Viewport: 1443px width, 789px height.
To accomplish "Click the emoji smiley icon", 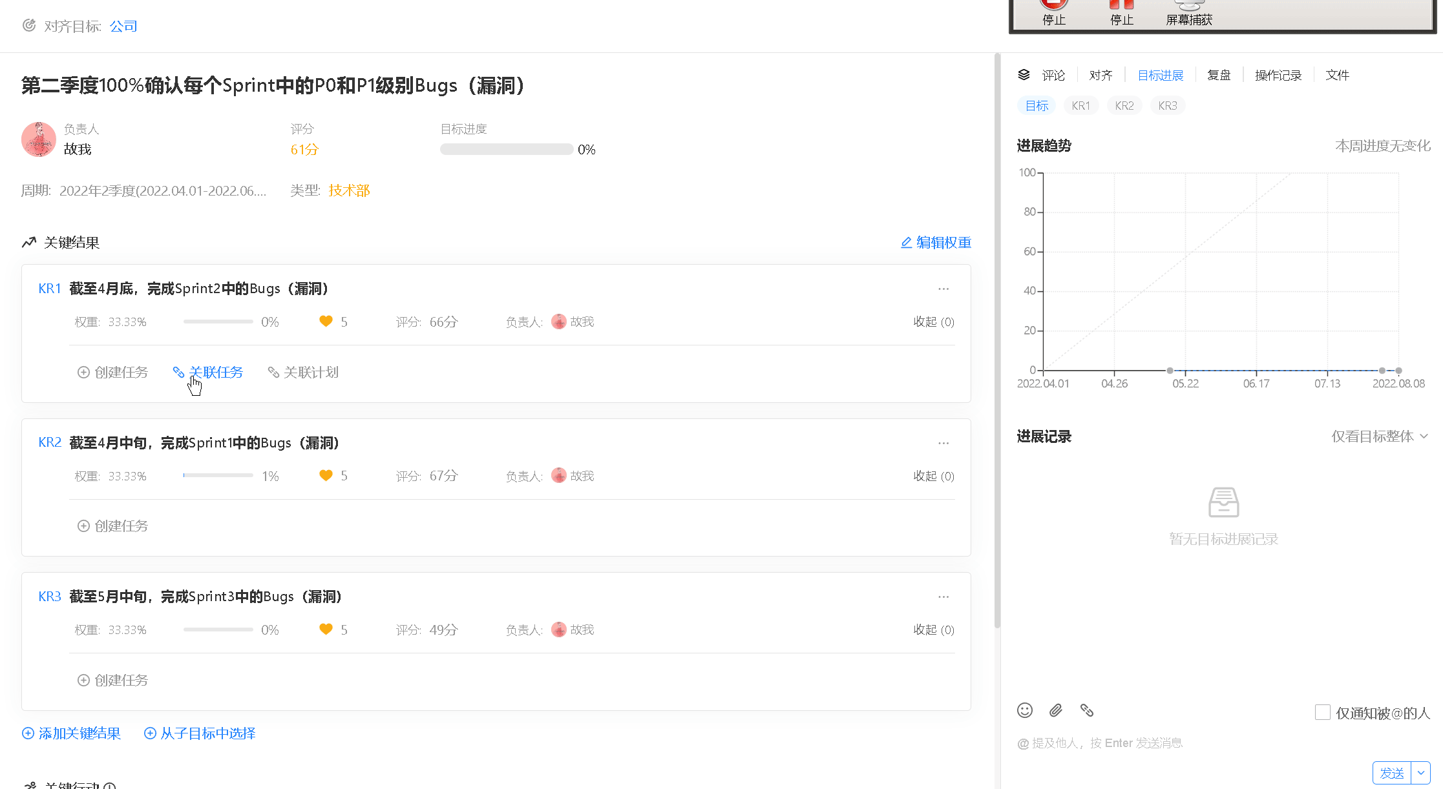I will coord(1024,710).
